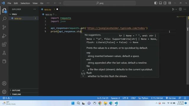Open the View menu
The width and height of the screenshot is (189, 106).
coord(35,3)
